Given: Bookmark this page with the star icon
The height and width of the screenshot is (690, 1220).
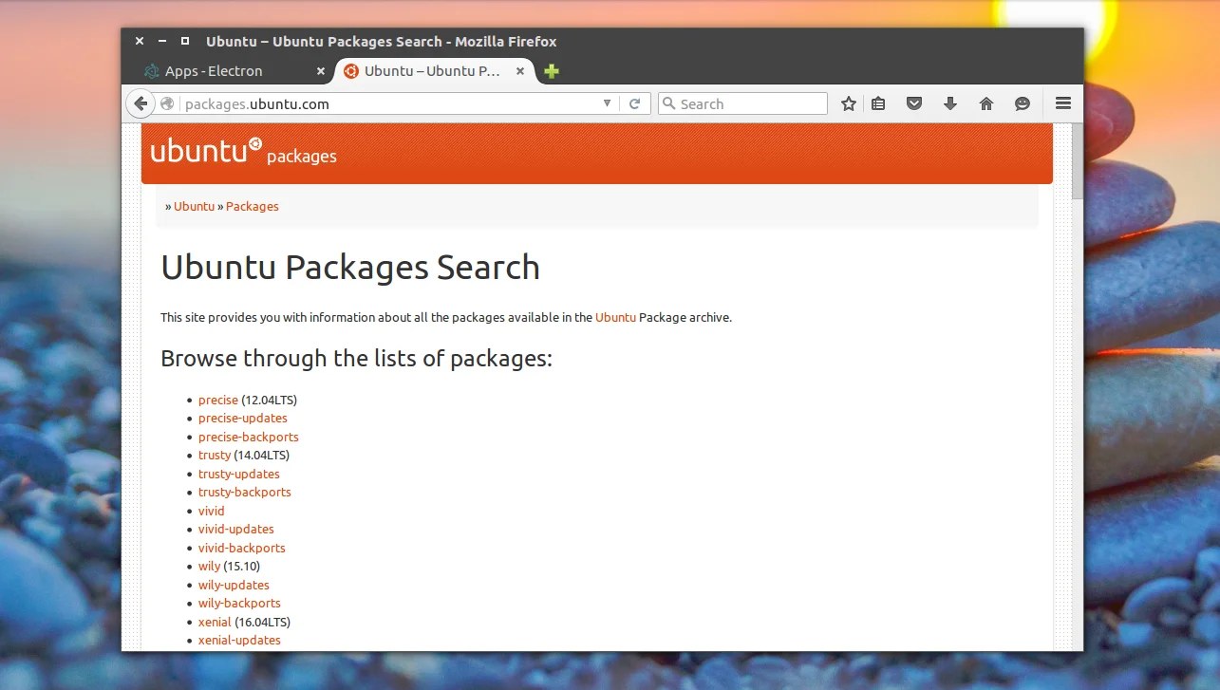Looking at the screenshot, I should tap(849, 103).
